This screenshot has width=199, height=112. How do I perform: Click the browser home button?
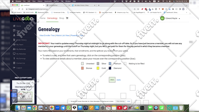pos(23,9)
